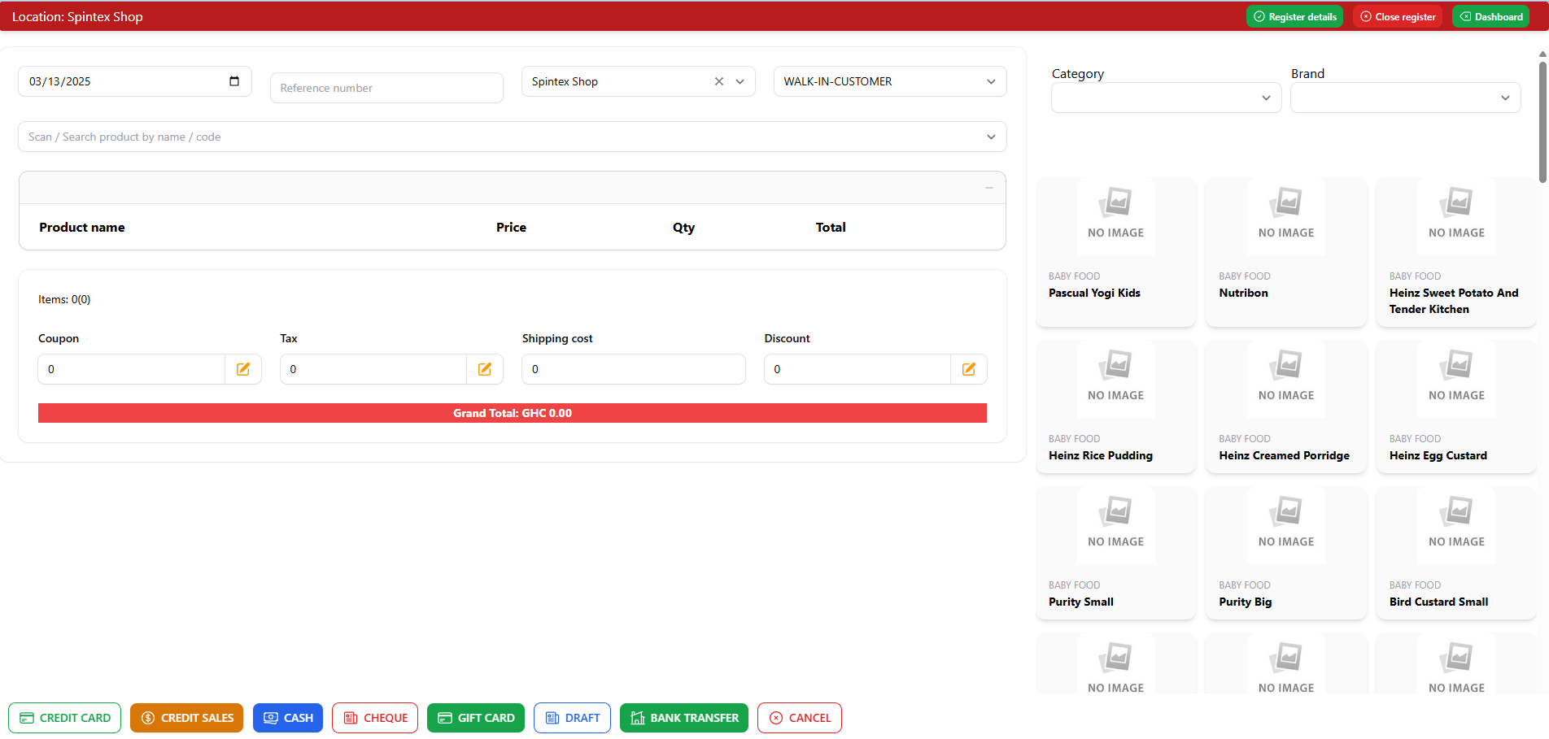Click the Coupon edit pencil icon
This screenshot has height=739, width=1549.
pyautogui.click(x=242, y=368)
